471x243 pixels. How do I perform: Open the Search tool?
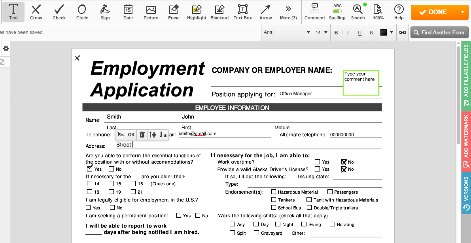pyautogui.click(x=358, y=12)
